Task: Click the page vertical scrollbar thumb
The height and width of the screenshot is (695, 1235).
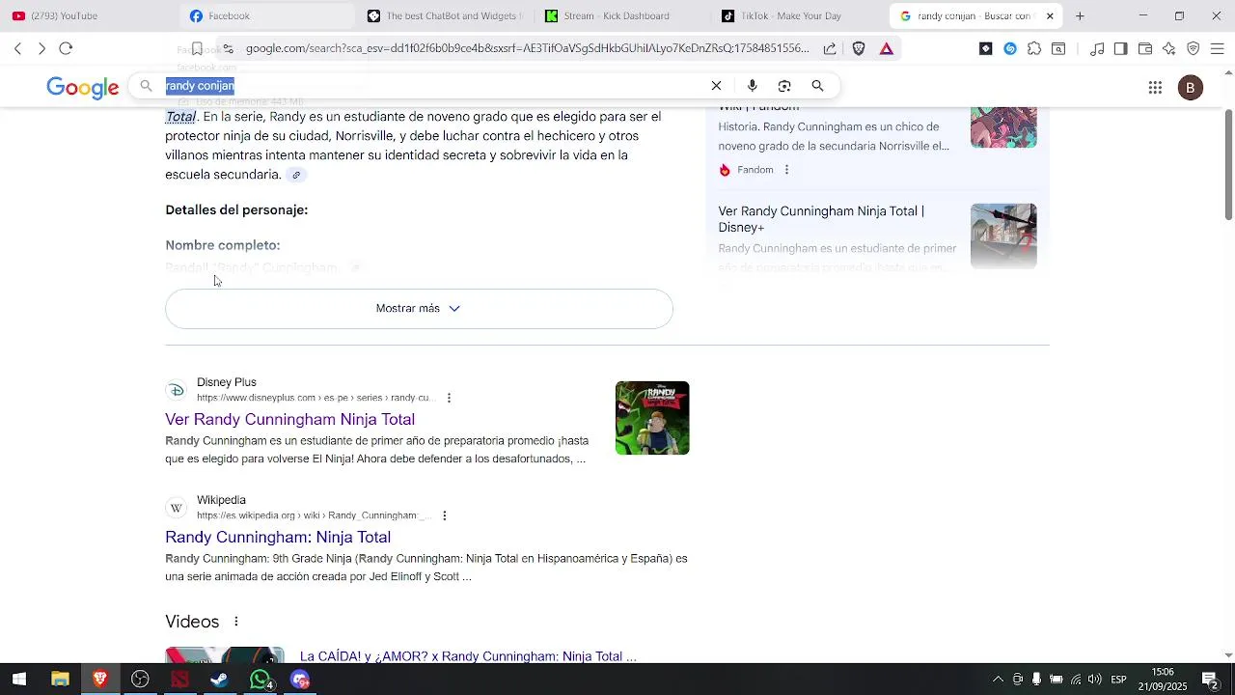Action: (1228, 164)
